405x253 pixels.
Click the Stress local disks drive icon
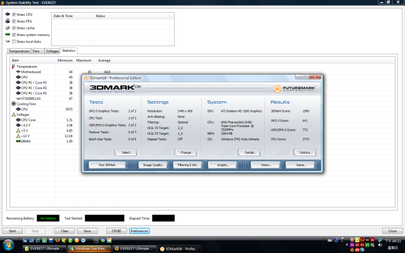[x=8, y=41]
